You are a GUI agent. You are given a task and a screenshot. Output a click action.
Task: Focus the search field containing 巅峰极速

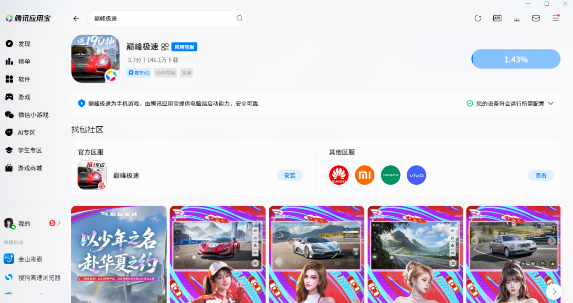pos(168,19)
